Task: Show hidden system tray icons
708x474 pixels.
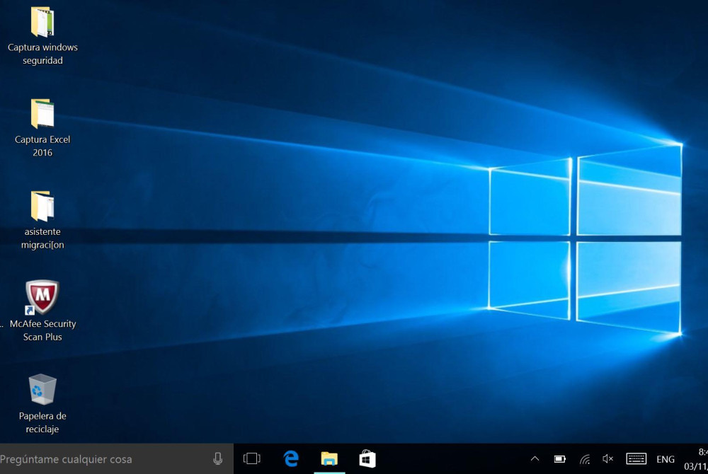Action: point(535,458)
